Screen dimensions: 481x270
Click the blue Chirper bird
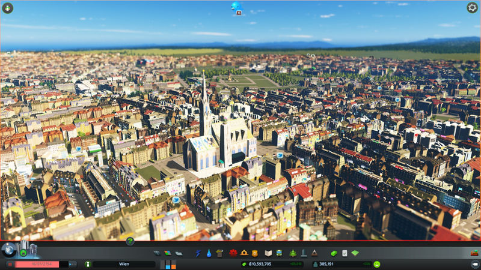coord(235,7)
